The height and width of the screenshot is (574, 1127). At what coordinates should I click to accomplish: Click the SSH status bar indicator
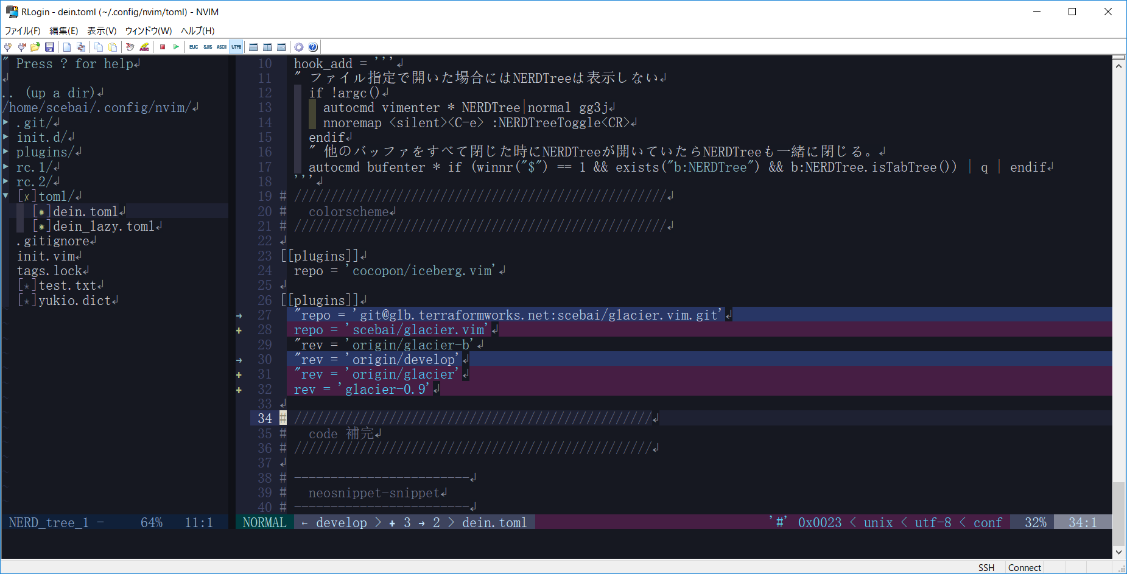986,567
